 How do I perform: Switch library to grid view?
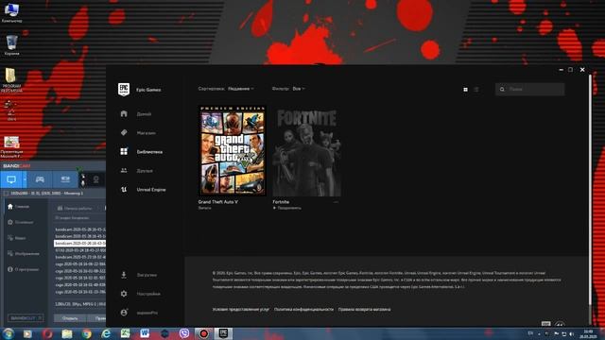click(465, 90)
